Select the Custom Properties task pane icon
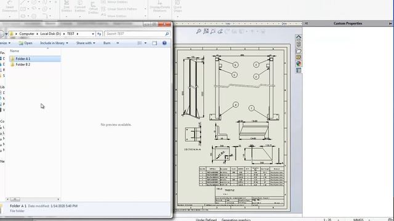Viewport: 394px width, 221px height. pos(299,71)
